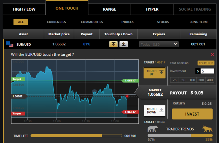Click the red 1.06547 target label
The height and width of the screenshot is (143, 219).
[x=130, y=112]
